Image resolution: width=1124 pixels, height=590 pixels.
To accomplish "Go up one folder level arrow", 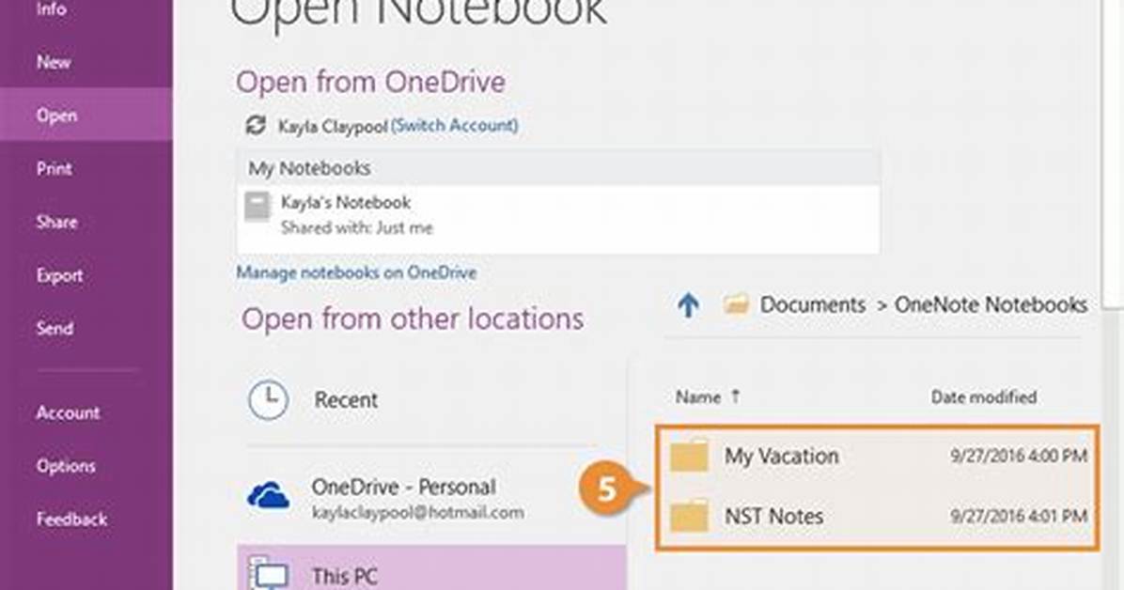I will tap(688, 305).
